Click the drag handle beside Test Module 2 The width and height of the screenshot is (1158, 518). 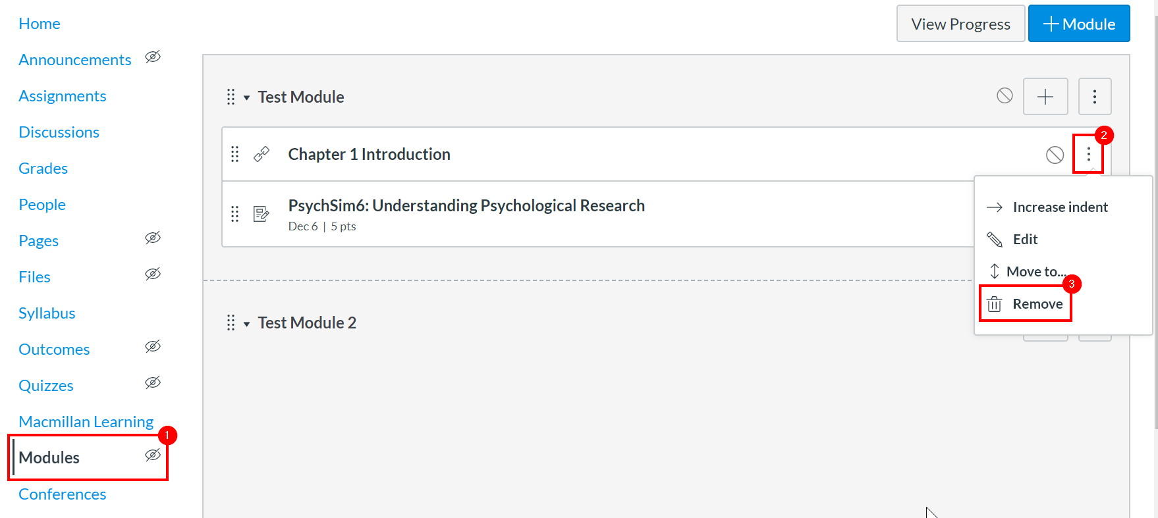click(x=230, y=323)
